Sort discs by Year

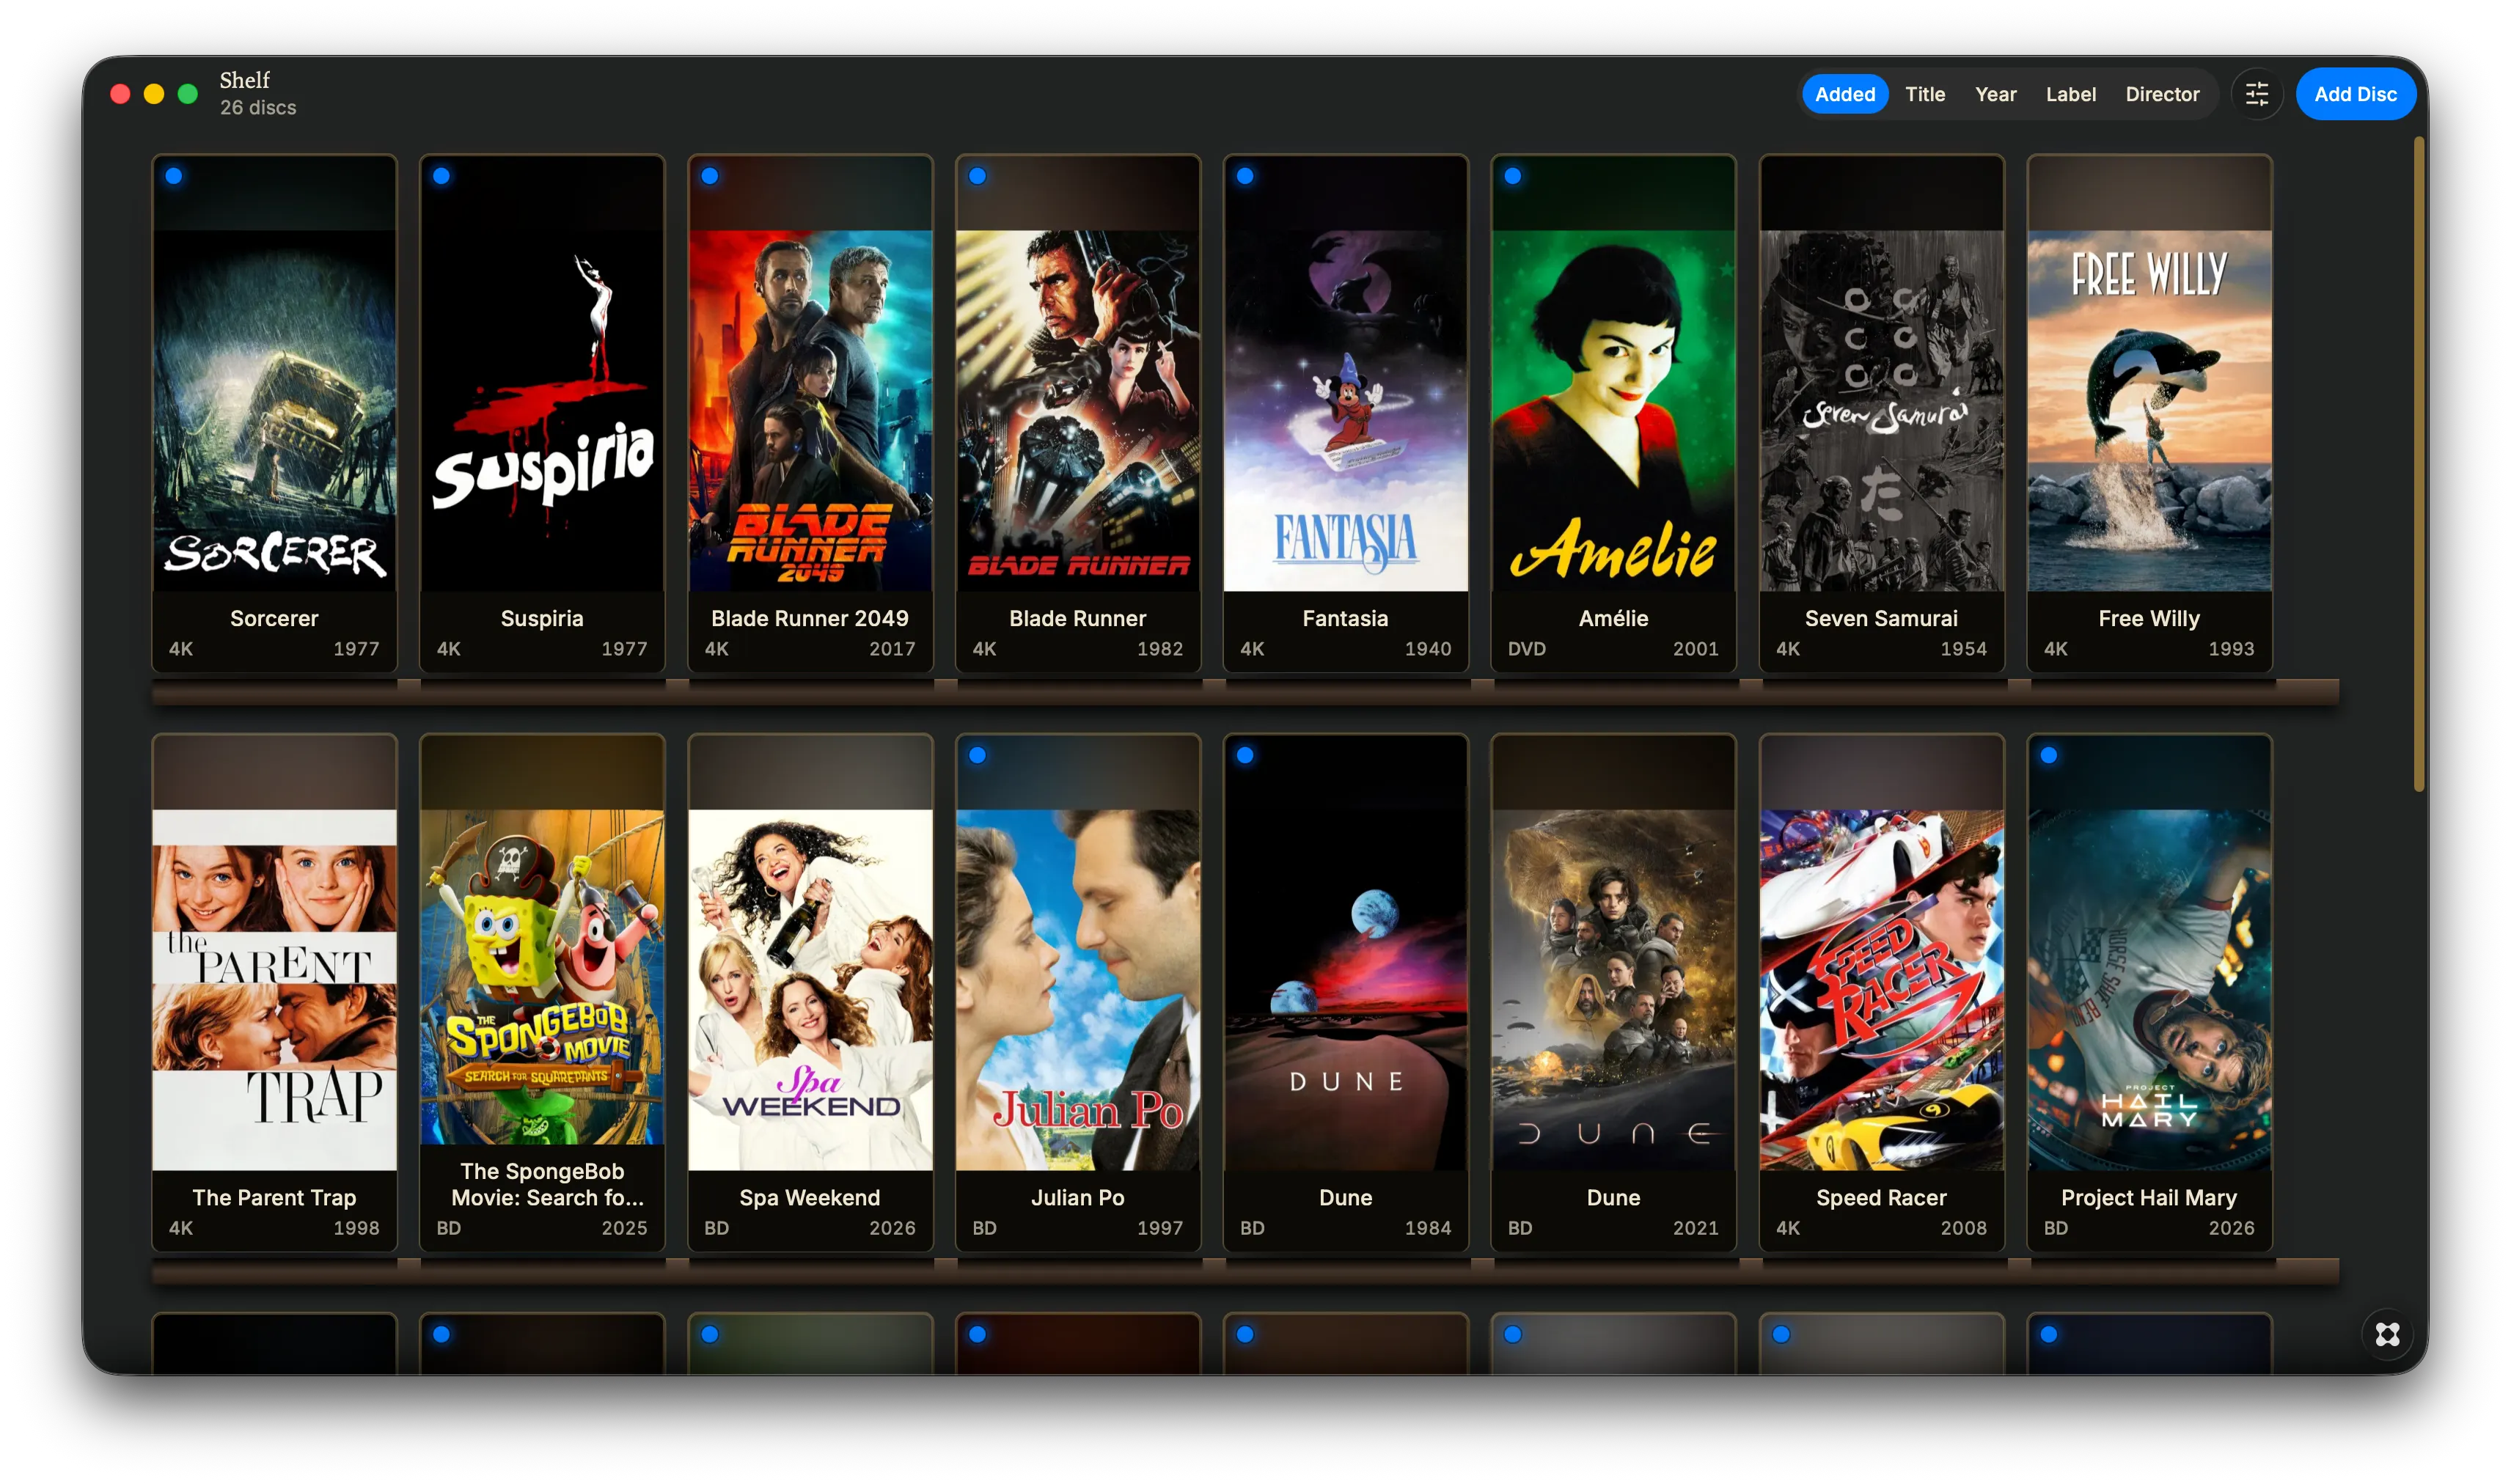pos(1995,94)
